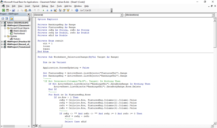Save the workbook with the Save icon
This screenshot has width=217, height=128.
(x=13, y=10)
